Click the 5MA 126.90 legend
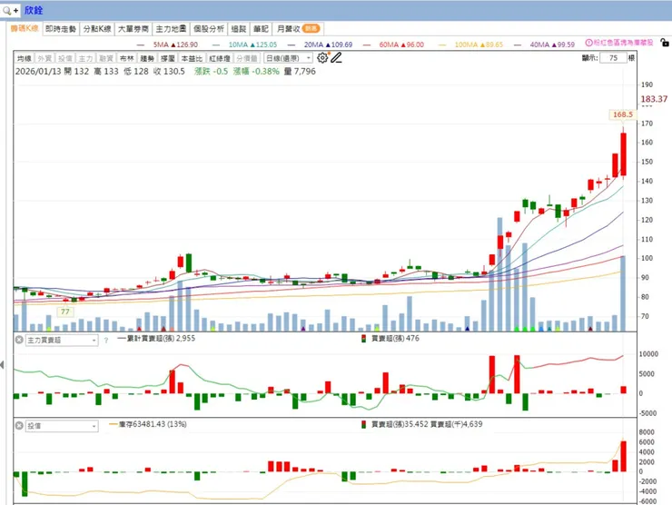The image size is (672, 505). click(168, 45)
